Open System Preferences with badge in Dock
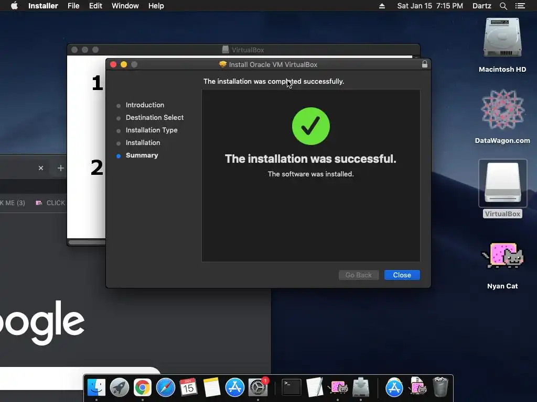This screenshot has width=537, height=402. pos(258,387)
